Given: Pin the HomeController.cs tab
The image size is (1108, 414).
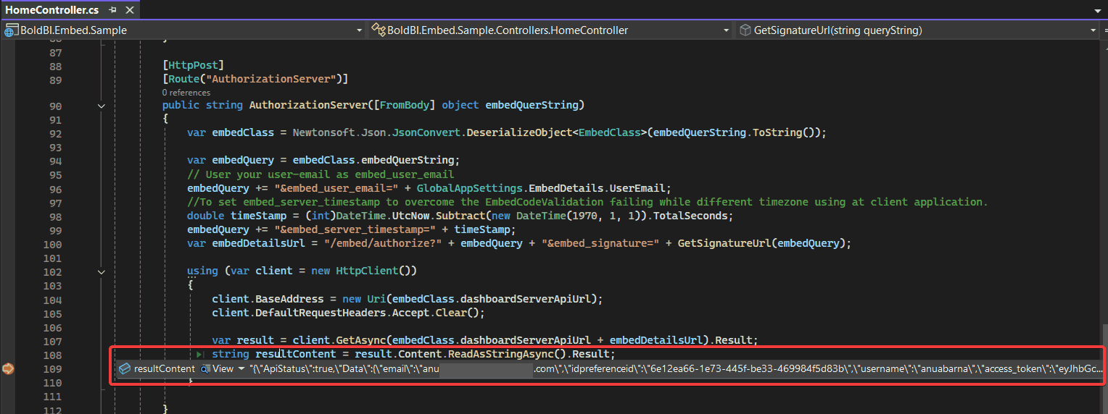Looking at the screenshot, I should pos(112,10).
